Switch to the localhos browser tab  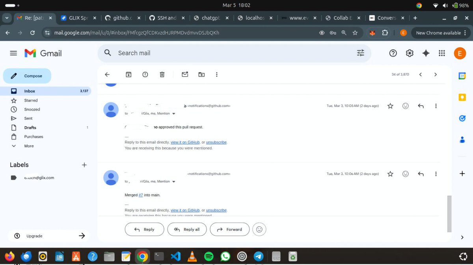coord(255,18)
